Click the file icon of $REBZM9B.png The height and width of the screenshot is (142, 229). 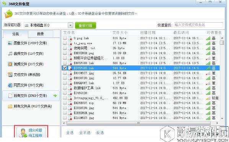coord(70,53)
